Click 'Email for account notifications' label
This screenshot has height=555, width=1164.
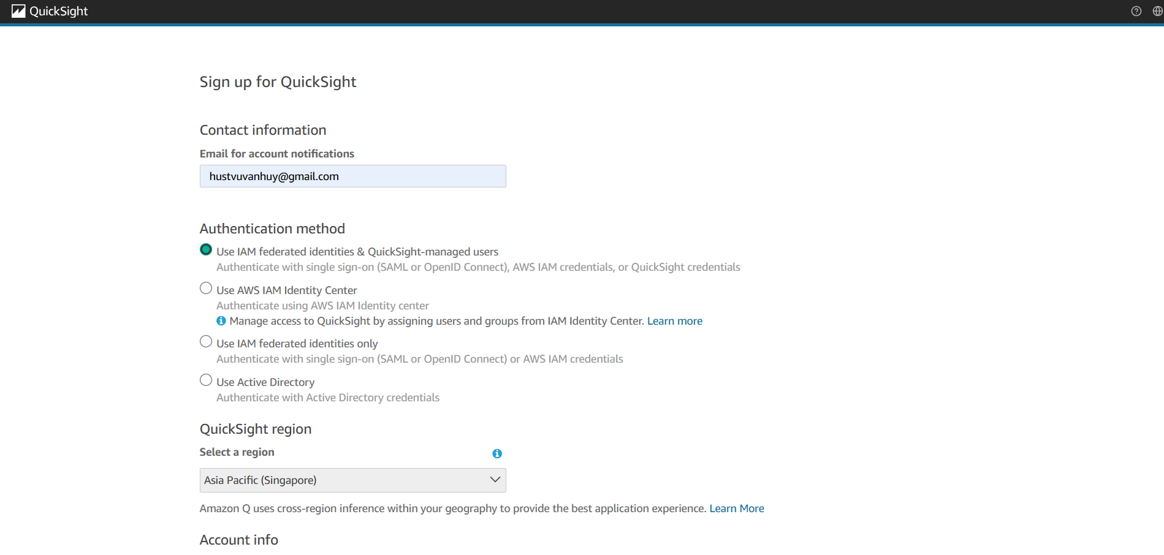[x=276, y=154]
